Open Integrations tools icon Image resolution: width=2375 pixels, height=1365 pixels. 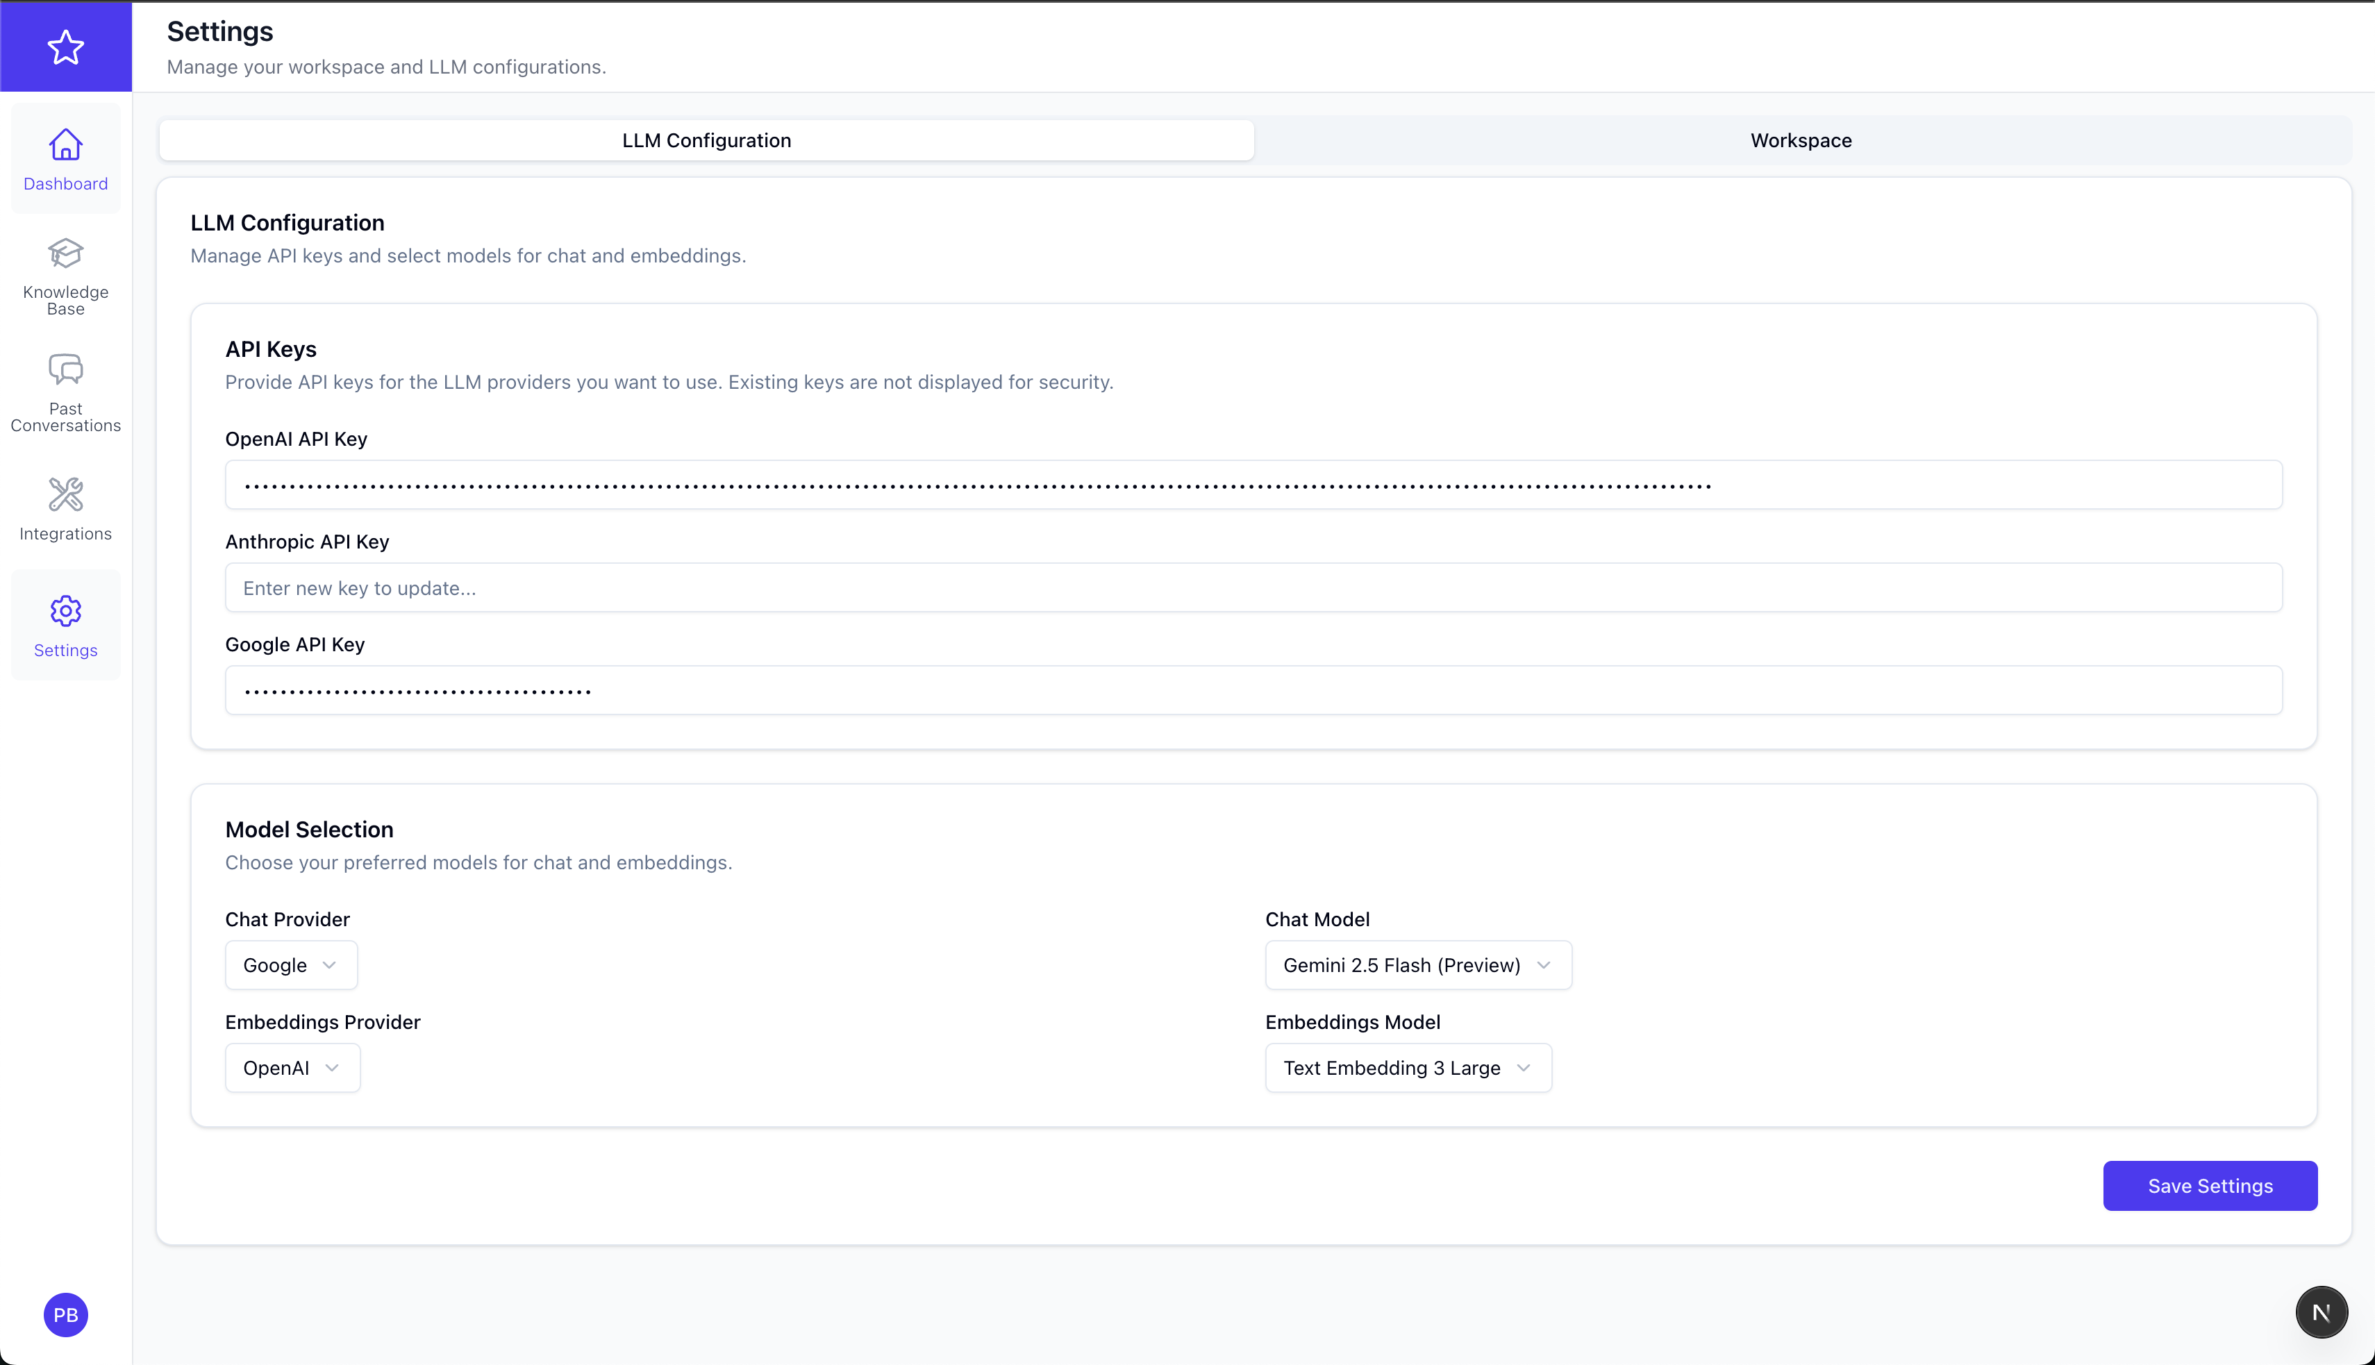tap(66, 494)
